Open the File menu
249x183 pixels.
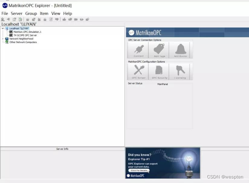coord(5,14)
